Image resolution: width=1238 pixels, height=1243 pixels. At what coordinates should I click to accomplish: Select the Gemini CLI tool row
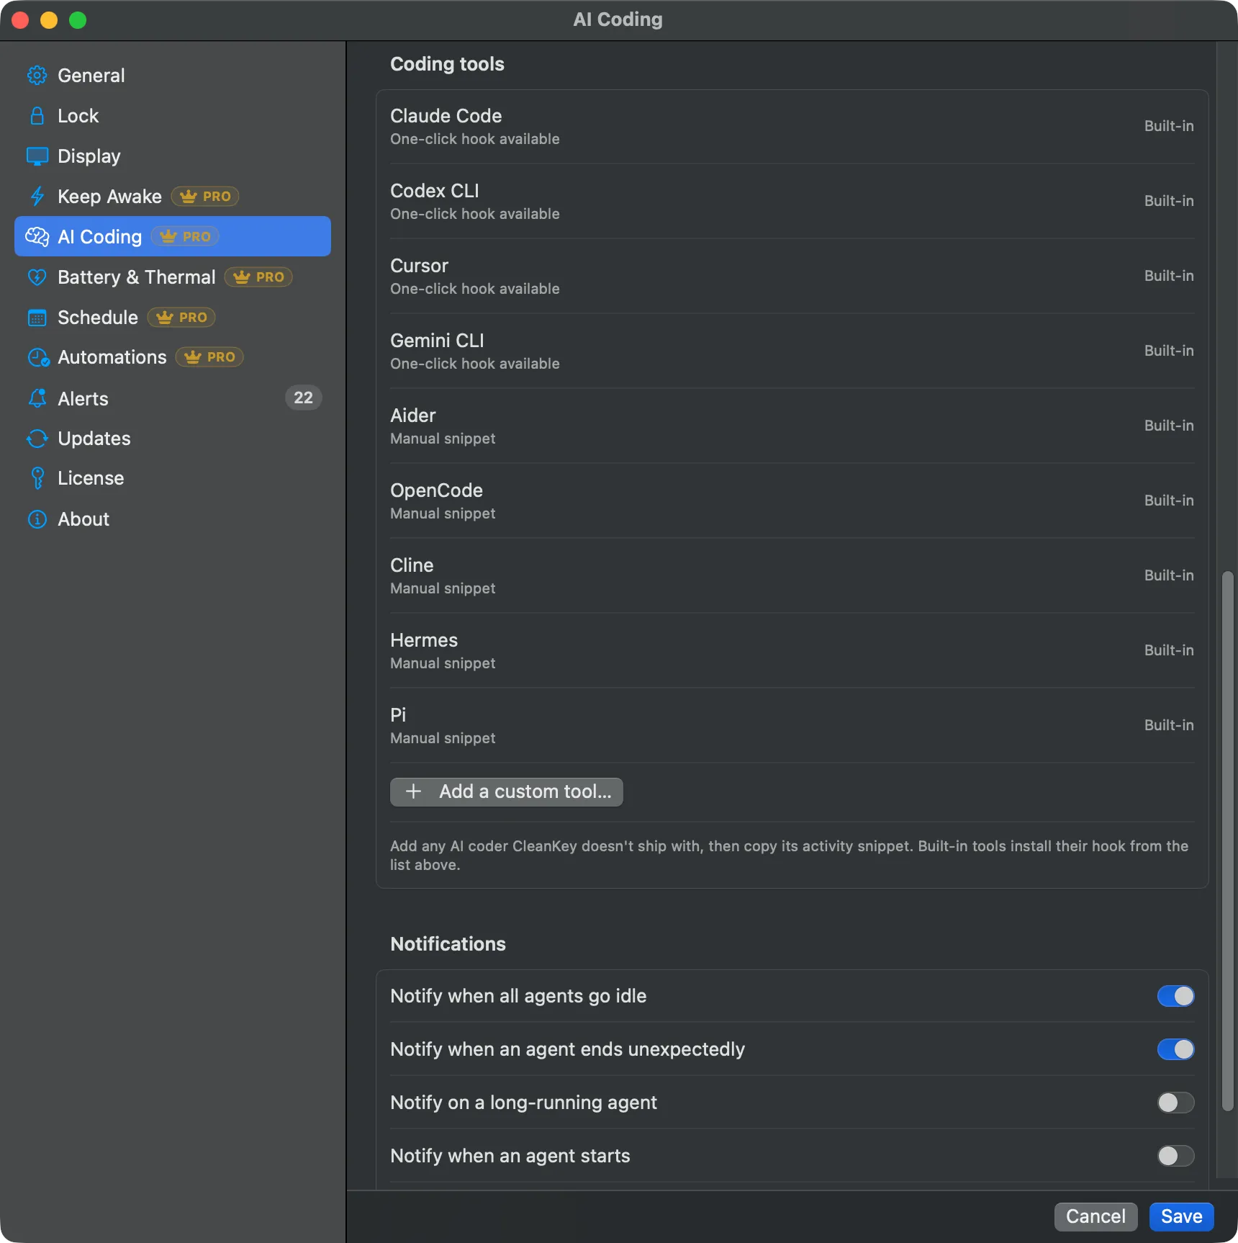tap(792, 351)
